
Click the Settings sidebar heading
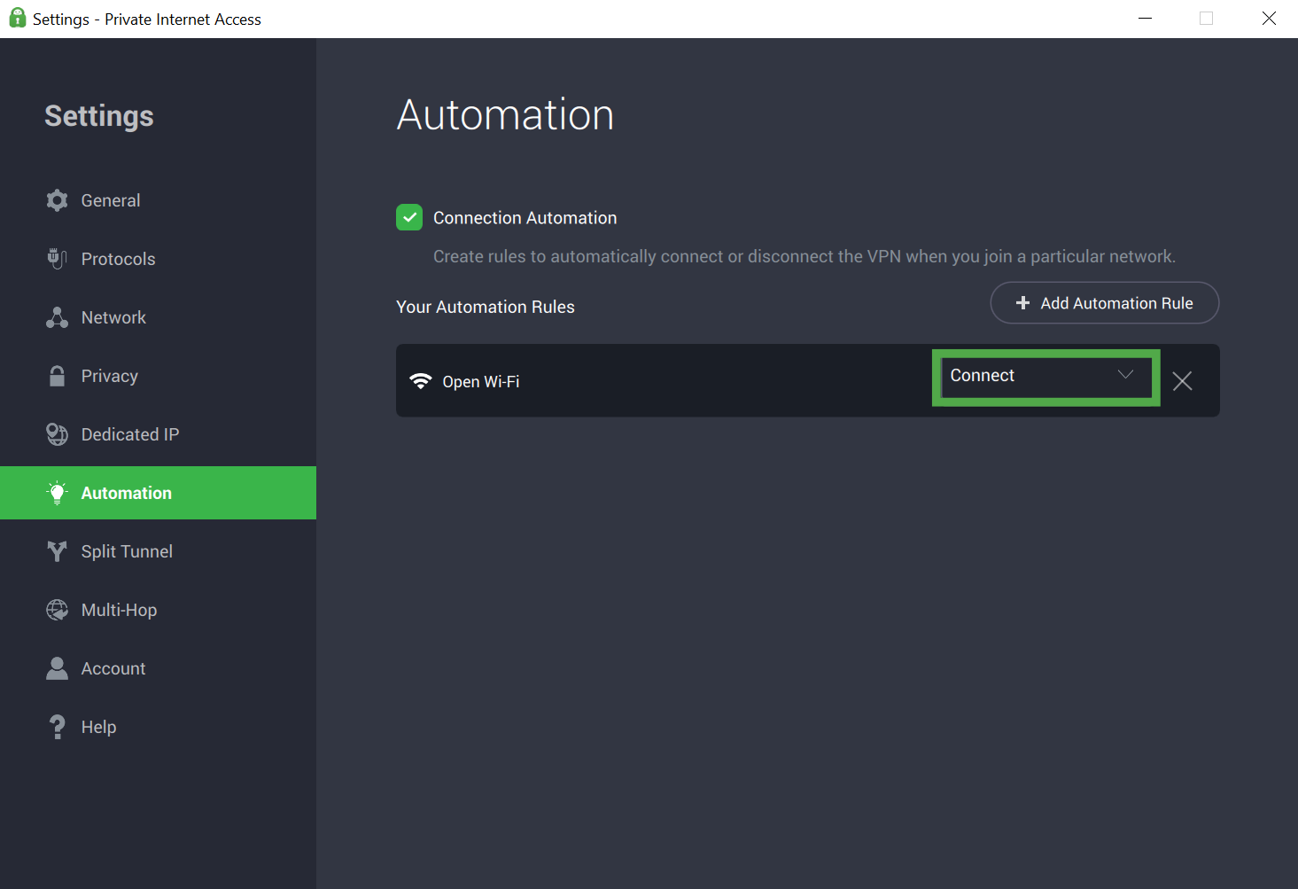pyautogui.click(x=99, y=116)
